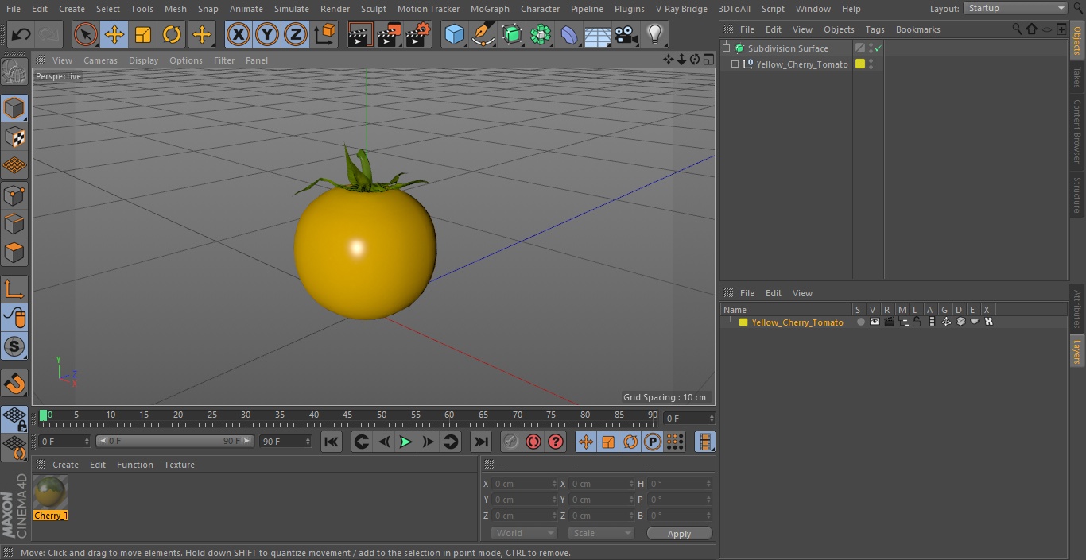Activate the Move tool
The image size is (1086, 560).
coord(114,35)
